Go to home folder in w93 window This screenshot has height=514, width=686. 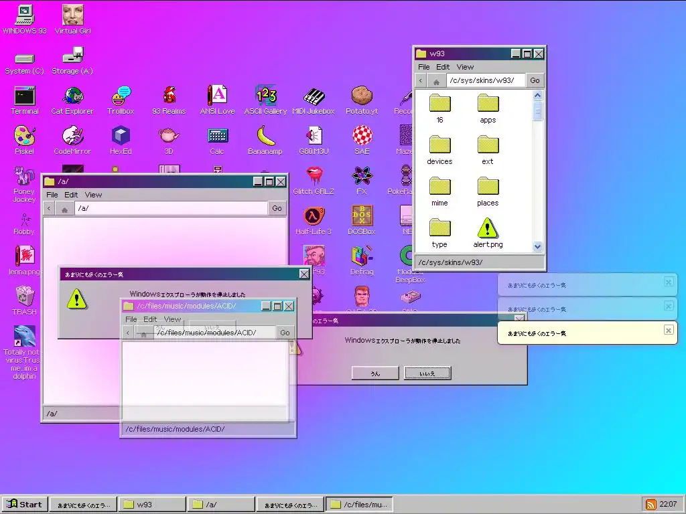pyautogui.click(x=436, y=81)
